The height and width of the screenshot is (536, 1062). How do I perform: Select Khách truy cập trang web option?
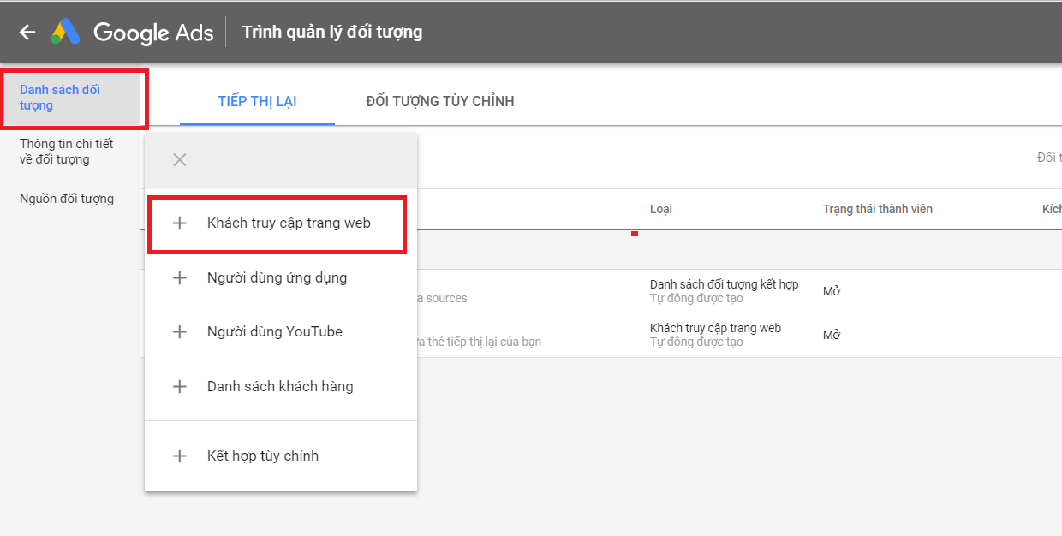pyautogui.click(x=289, y=223)
